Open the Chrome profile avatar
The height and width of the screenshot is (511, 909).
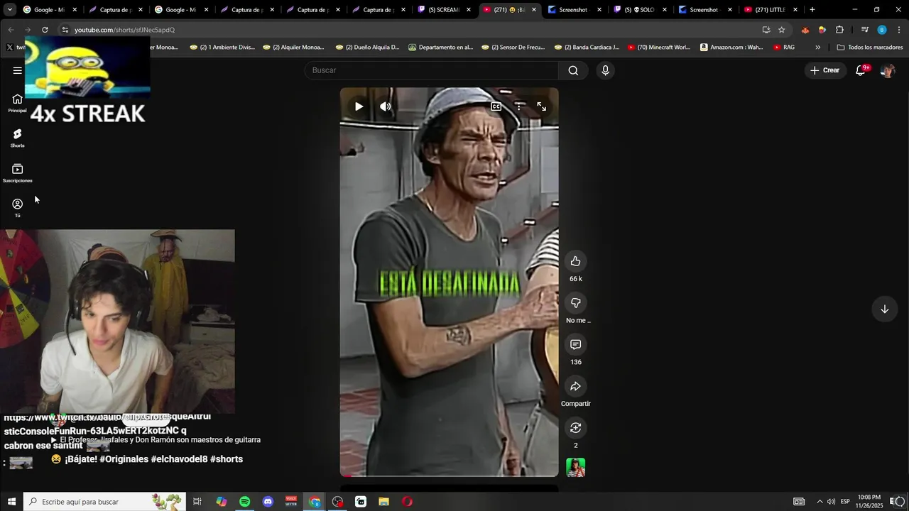pos(882,30)
